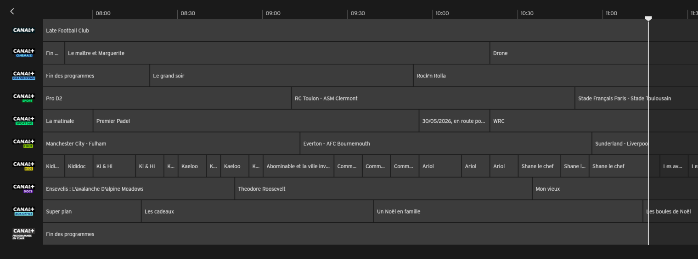Open the truncated Kidi... programme cell
The height and width of the screenshot is (259, 698).
pyautogui.click(x=54, y=166)
